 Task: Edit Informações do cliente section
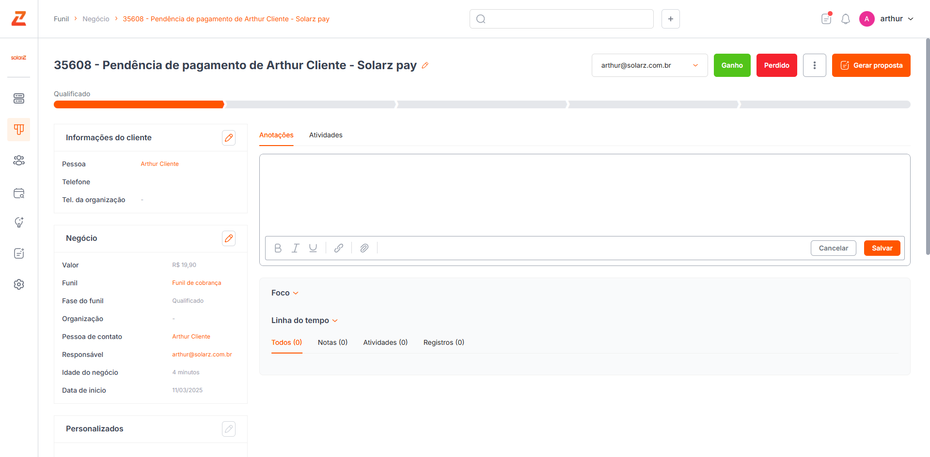pyautogui.click(x=229, y=138)
